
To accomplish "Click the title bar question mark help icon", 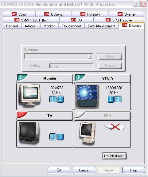I will (136, 4).
